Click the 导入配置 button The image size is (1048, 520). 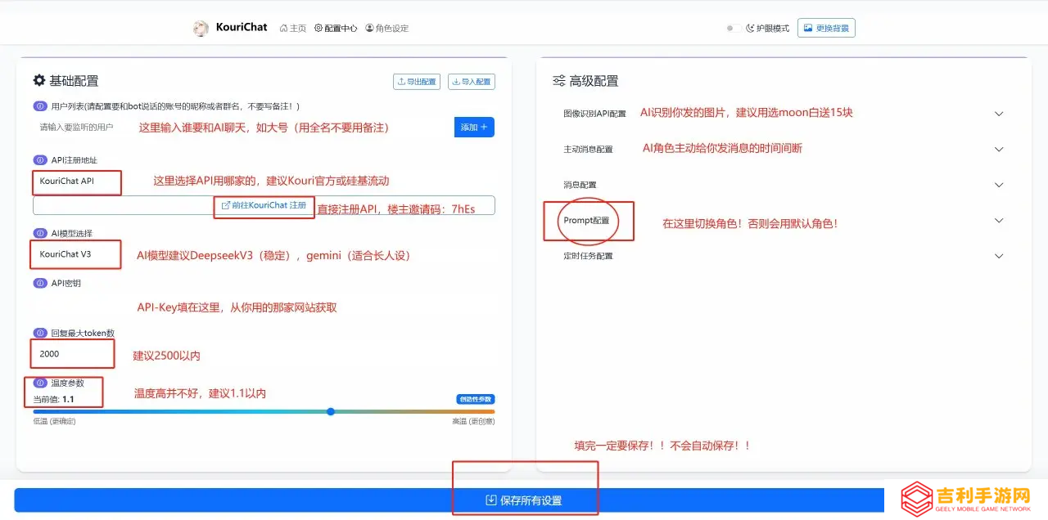click(472, 82)
